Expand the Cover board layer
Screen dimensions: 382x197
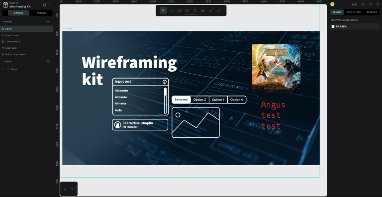(x=3, y=69)
